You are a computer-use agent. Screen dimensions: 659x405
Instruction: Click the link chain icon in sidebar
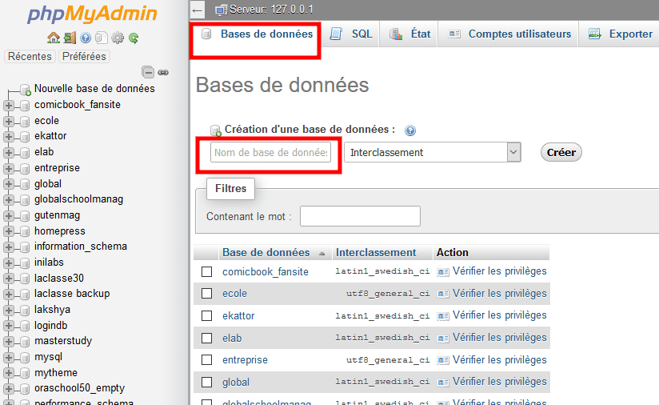[x=163, y=73]
